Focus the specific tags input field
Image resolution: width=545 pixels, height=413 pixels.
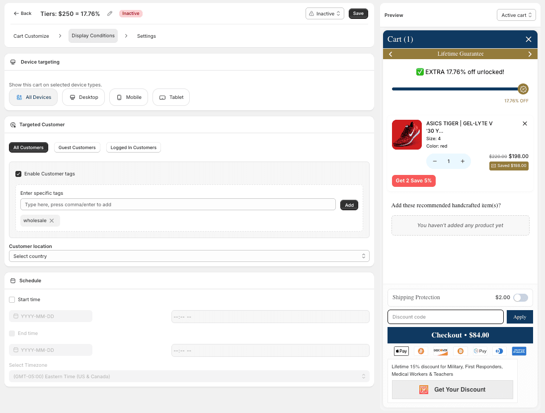178,204
